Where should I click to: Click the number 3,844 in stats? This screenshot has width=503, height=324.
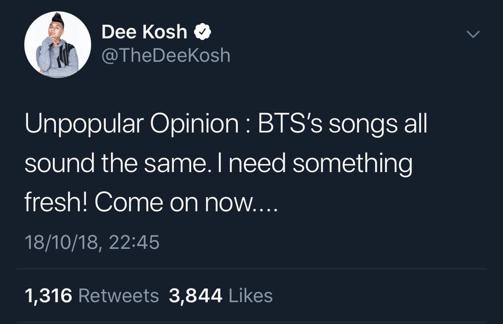click(196, 296)
